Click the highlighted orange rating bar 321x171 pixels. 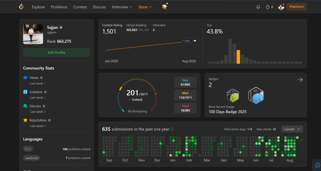[238, 57]
